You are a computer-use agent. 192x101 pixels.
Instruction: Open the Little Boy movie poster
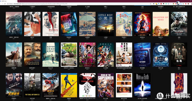point(106,24)
